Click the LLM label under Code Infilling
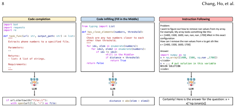This screenshot has width=236, height=107. [x=113, y=89]
